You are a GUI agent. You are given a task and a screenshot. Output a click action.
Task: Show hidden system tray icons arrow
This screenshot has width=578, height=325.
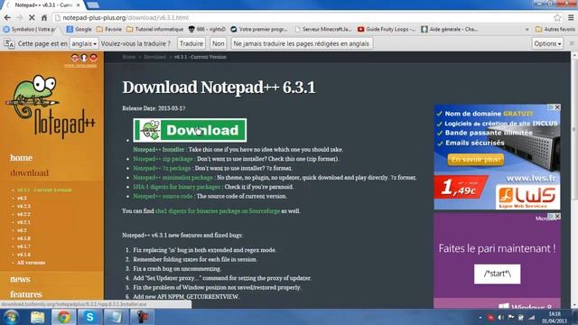[480, 317]
